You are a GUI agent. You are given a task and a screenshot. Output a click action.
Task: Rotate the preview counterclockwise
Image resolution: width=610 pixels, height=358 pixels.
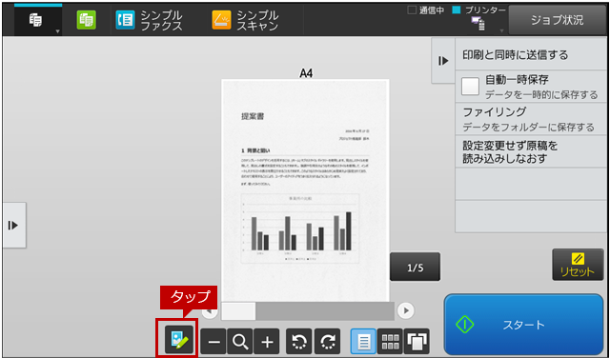298,341
